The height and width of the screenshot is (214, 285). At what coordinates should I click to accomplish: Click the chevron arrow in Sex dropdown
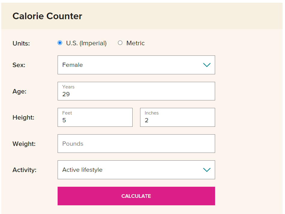tap(207, 65)
